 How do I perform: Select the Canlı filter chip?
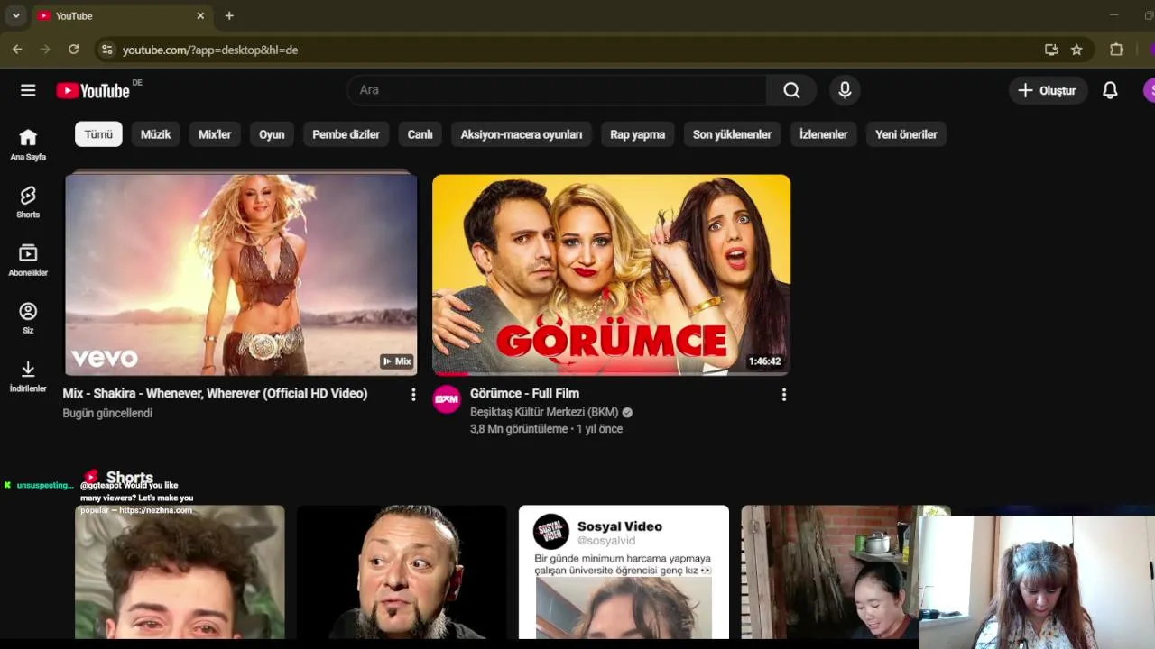(420, 134)
